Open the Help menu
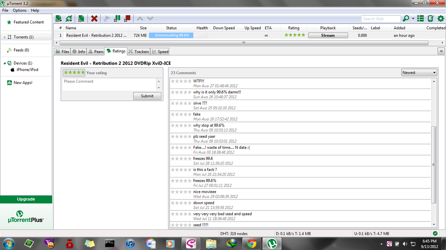Viewport: 446px width, 250px height. coord(35,10)
